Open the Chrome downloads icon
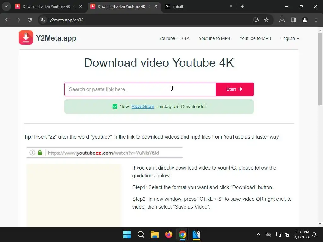The image size is (323, 242). 282,20
